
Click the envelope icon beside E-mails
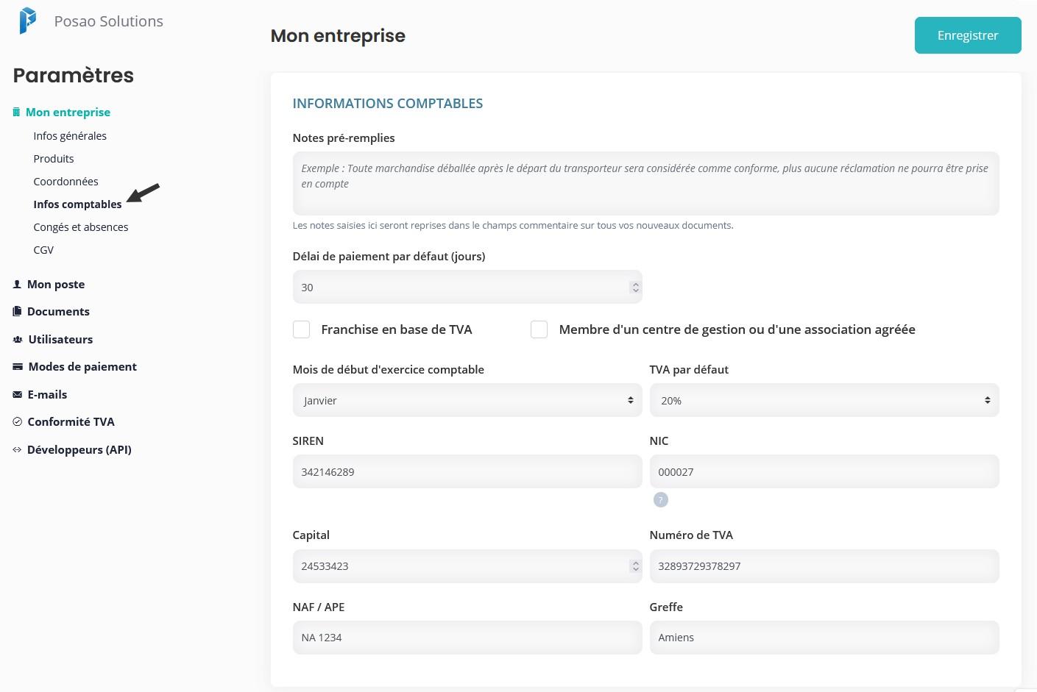point(18,395)
